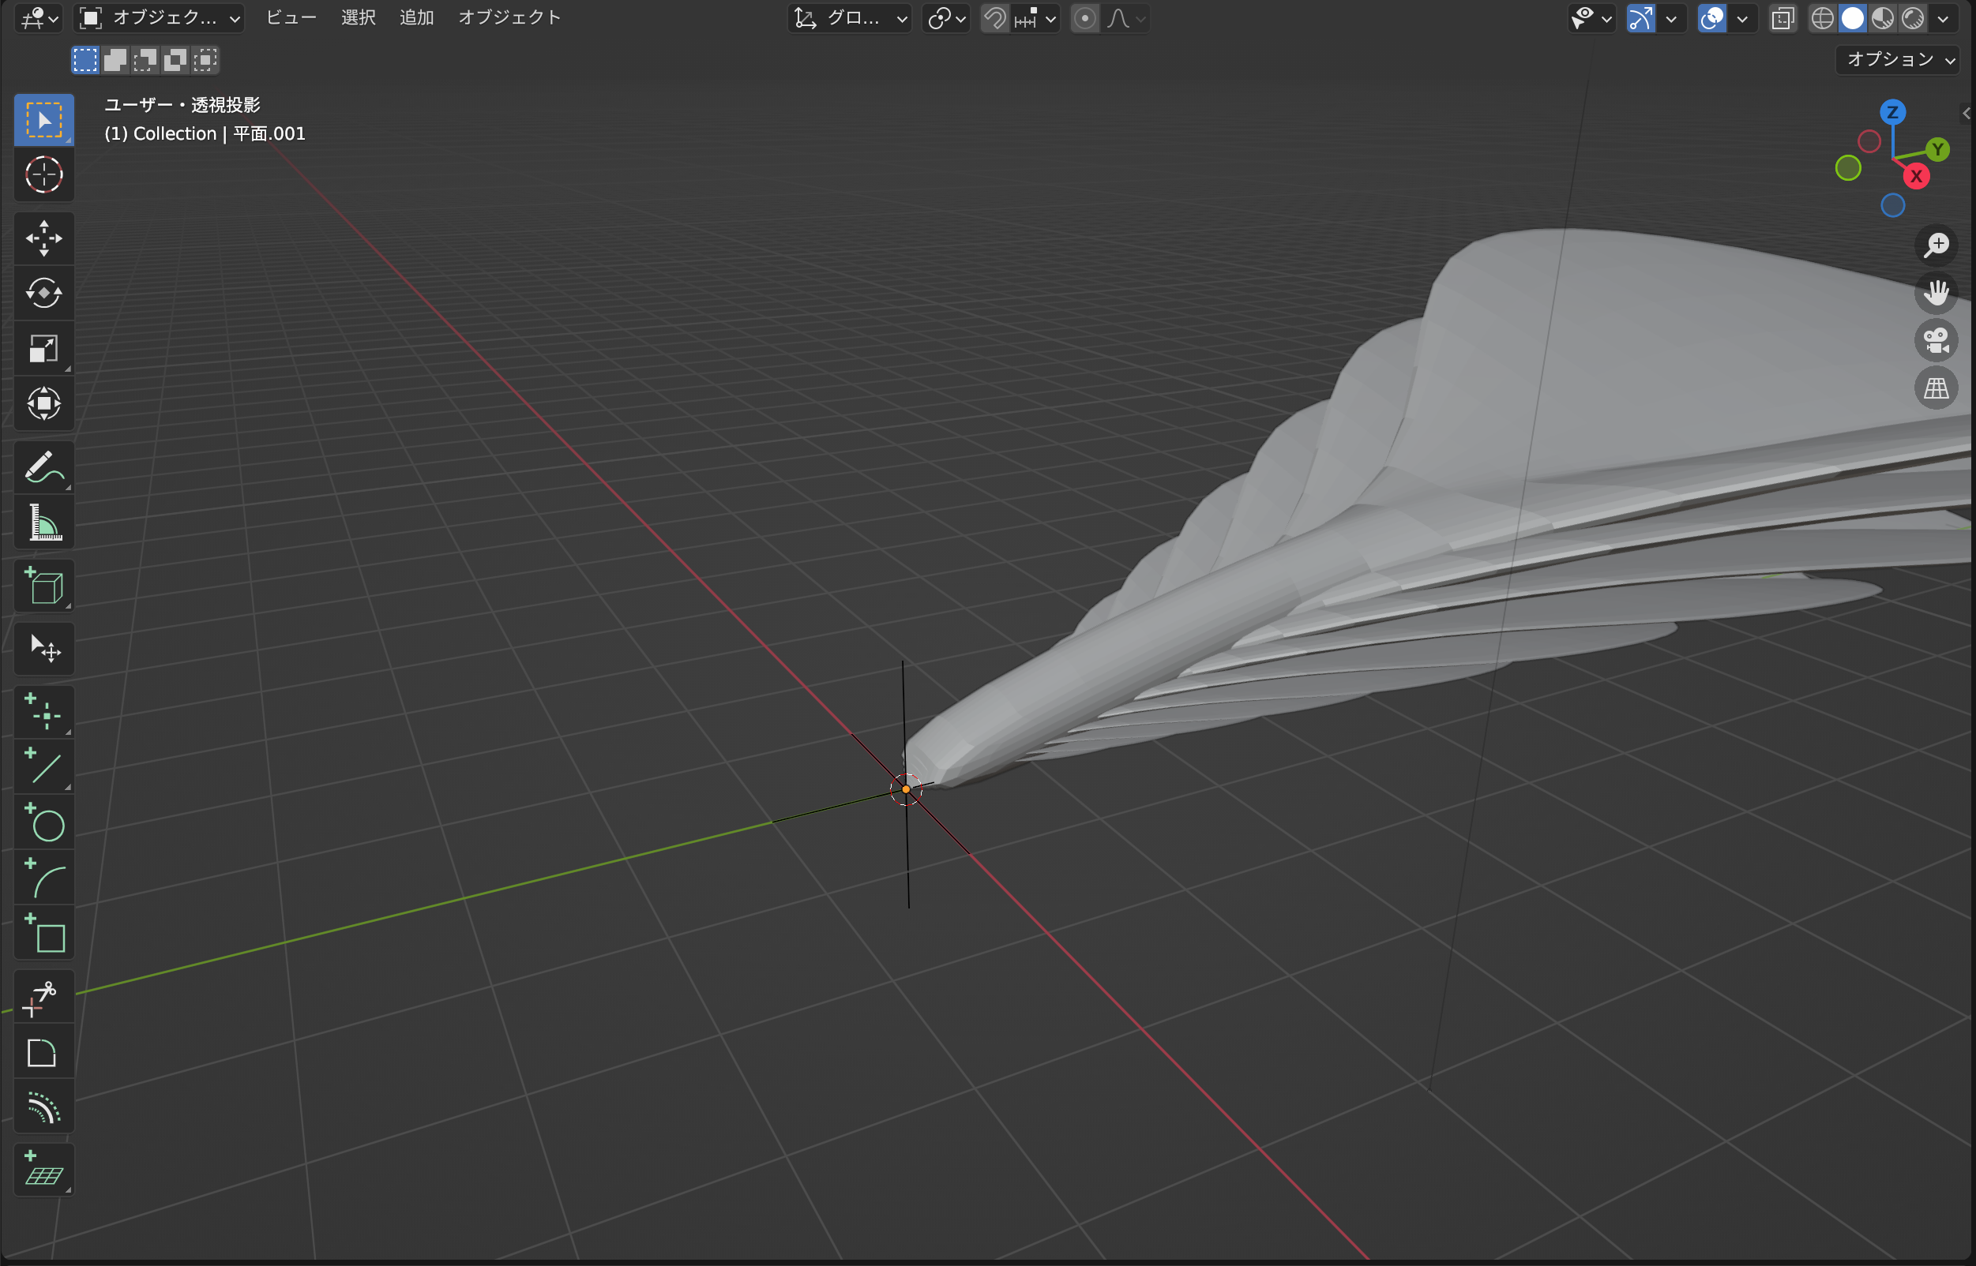Open the オブジェクト menu
This screenshot has height=1266, width=1976.
point(509,17)
